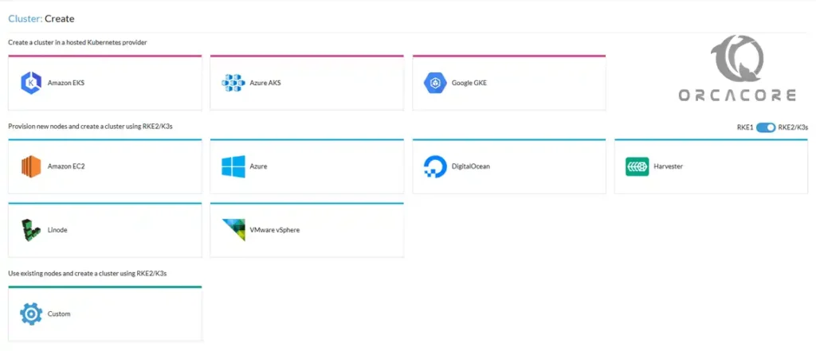Viewport: 816px width, 351px height.
Task: Click the Azure AKS cubes icon
Action: [233, 84]
